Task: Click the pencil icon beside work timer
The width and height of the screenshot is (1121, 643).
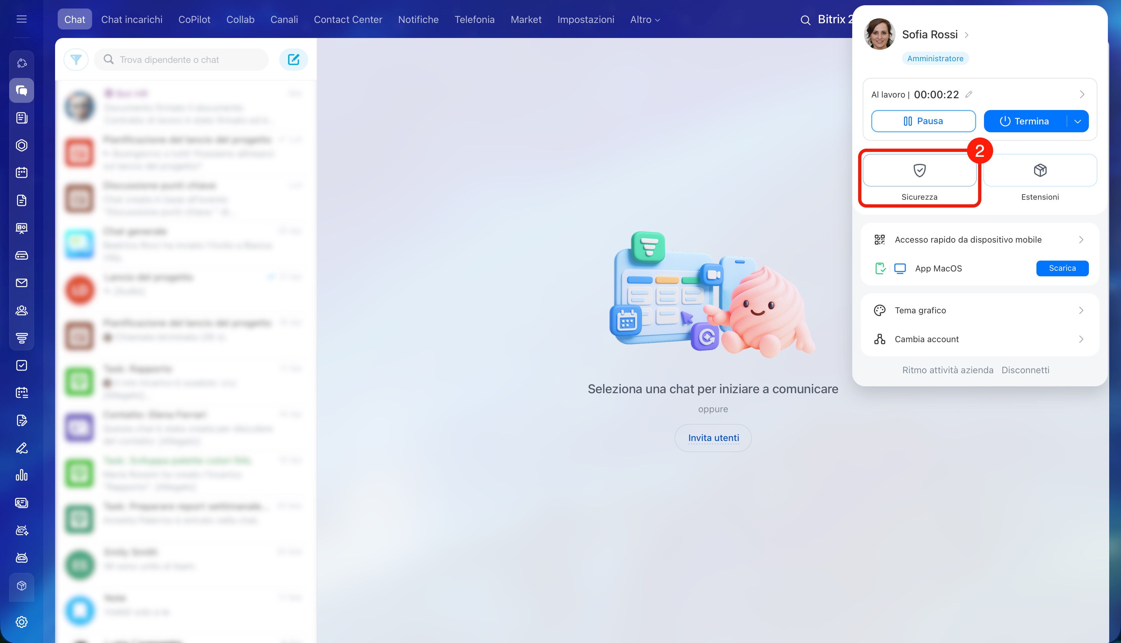Action: (x=969, y=95)
